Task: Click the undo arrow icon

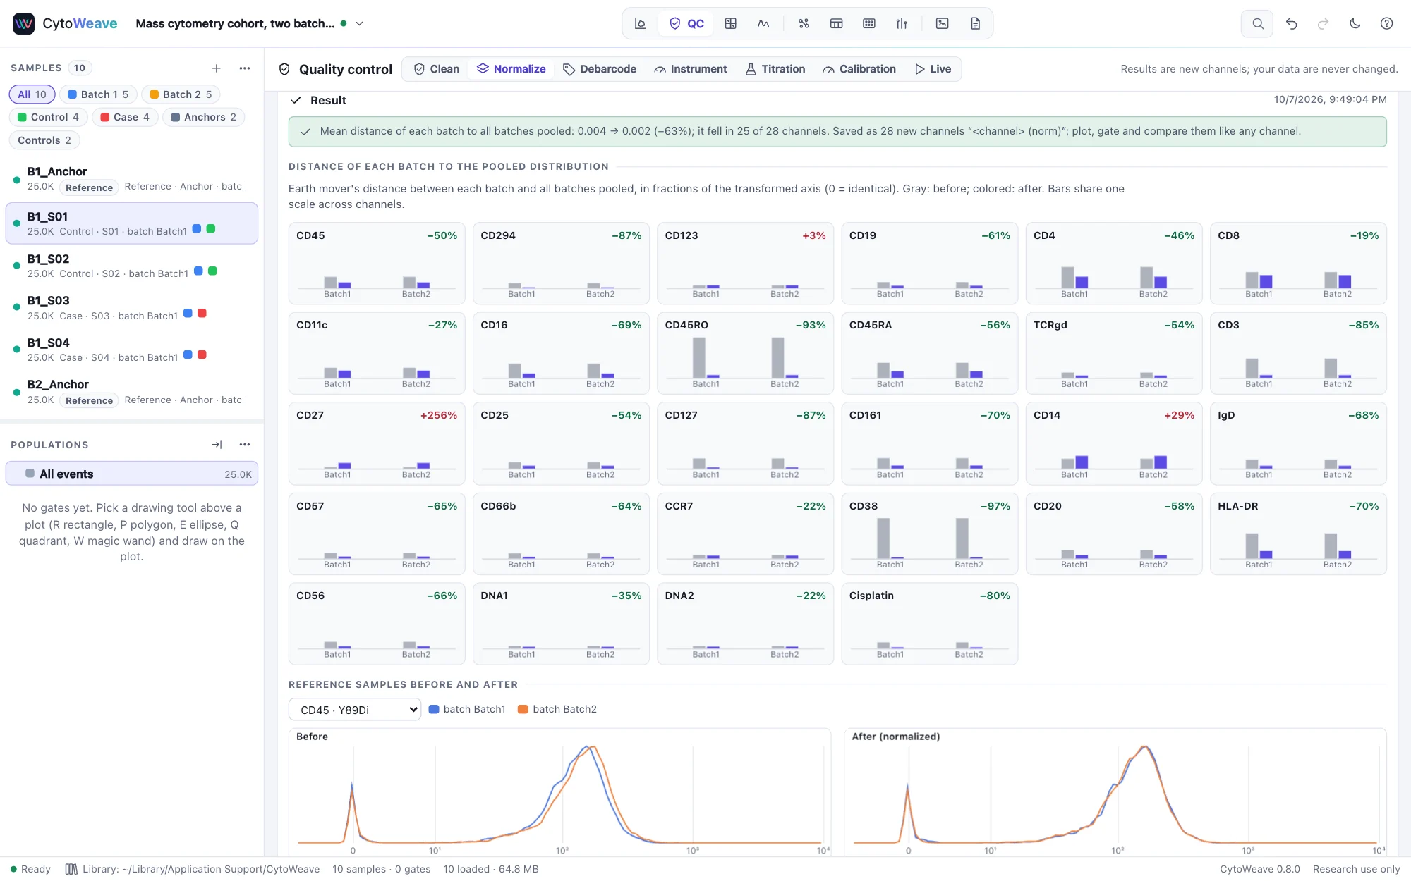Action: (x=1291, y=23)
